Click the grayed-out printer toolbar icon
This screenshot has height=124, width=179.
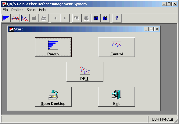44,18
